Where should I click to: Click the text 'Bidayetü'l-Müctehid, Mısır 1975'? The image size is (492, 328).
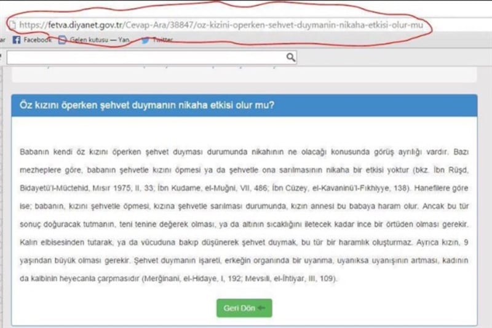pos(76,188)
